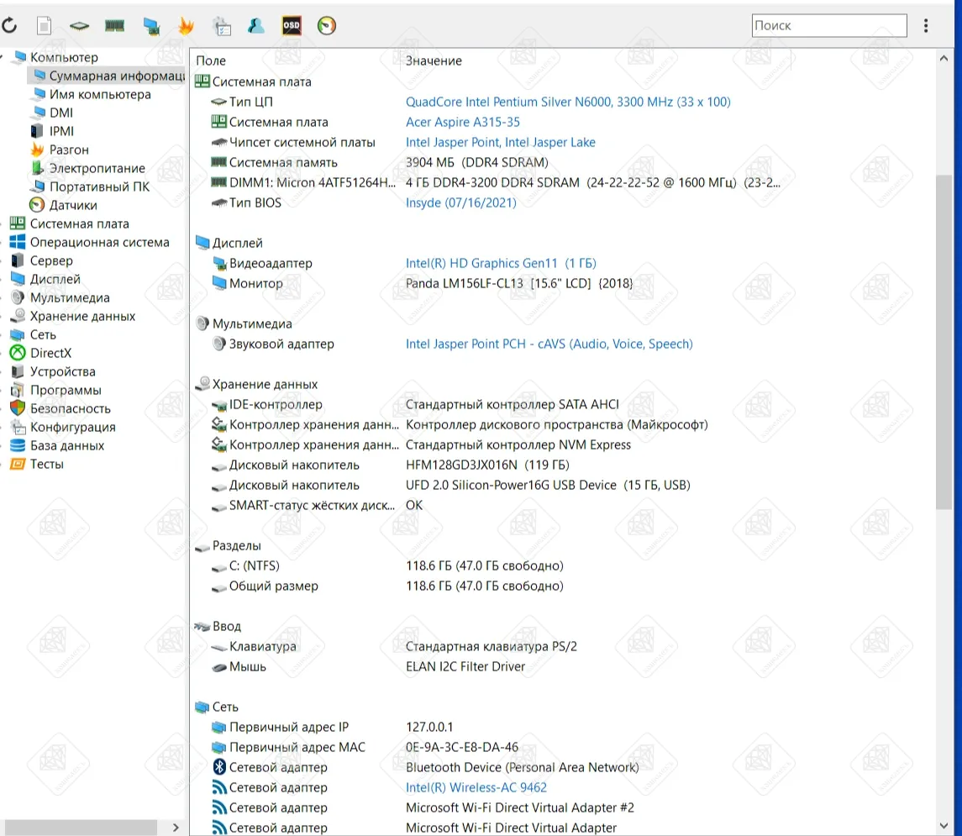This screenshot has height=836, width=962.
Task: Click the Refresh arrow toolbar icon
Action: pos(9,26)
